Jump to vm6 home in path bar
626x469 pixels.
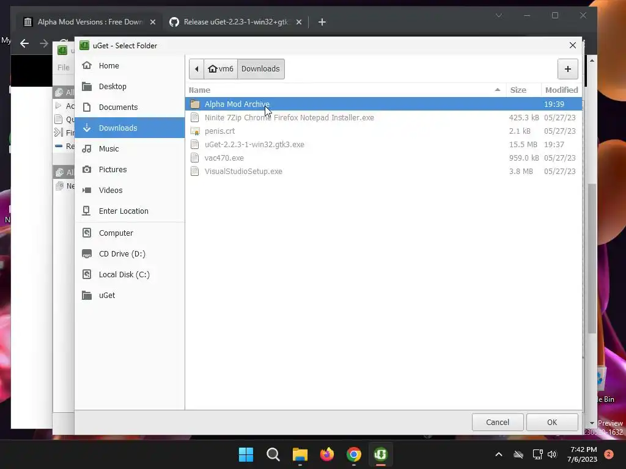[221, 69]
